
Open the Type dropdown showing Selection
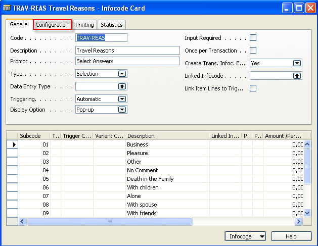122,74
